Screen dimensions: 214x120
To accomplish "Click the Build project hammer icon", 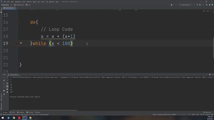I will 176,5.
